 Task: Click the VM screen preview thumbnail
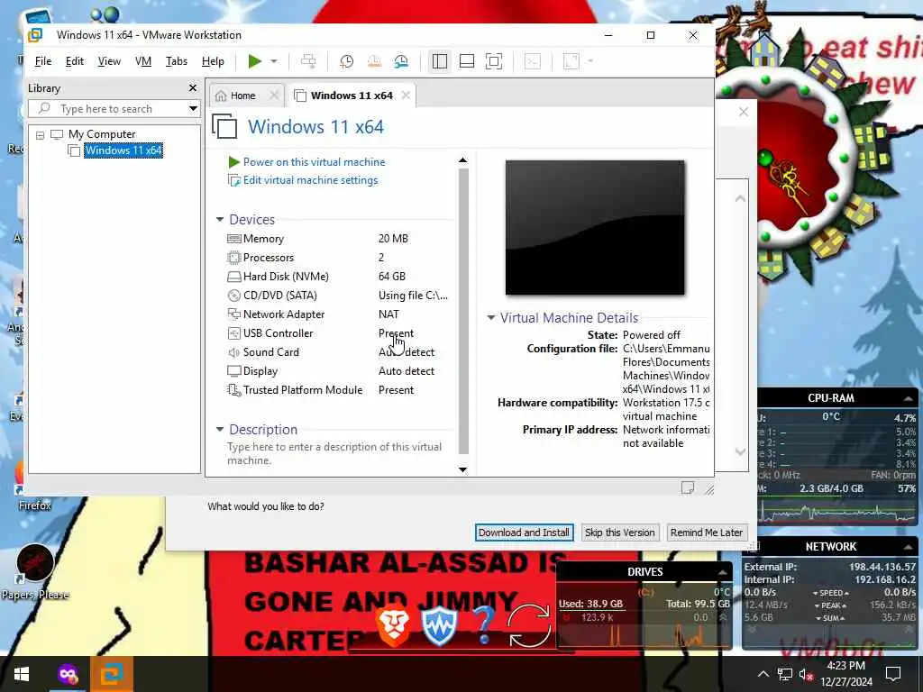click(595, 227)
